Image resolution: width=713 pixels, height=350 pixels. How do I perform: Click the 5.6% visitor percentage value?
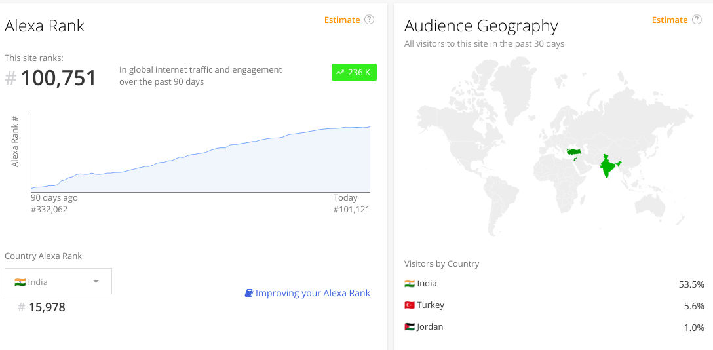[694, 306]
